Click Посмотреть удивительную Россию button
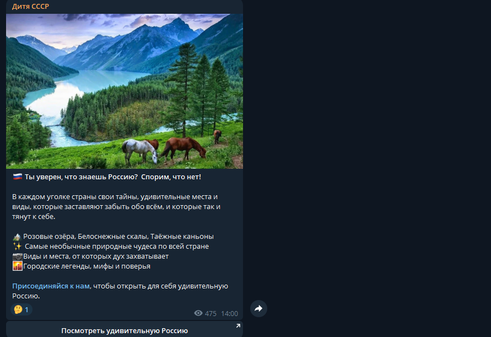 click(125, 330)
